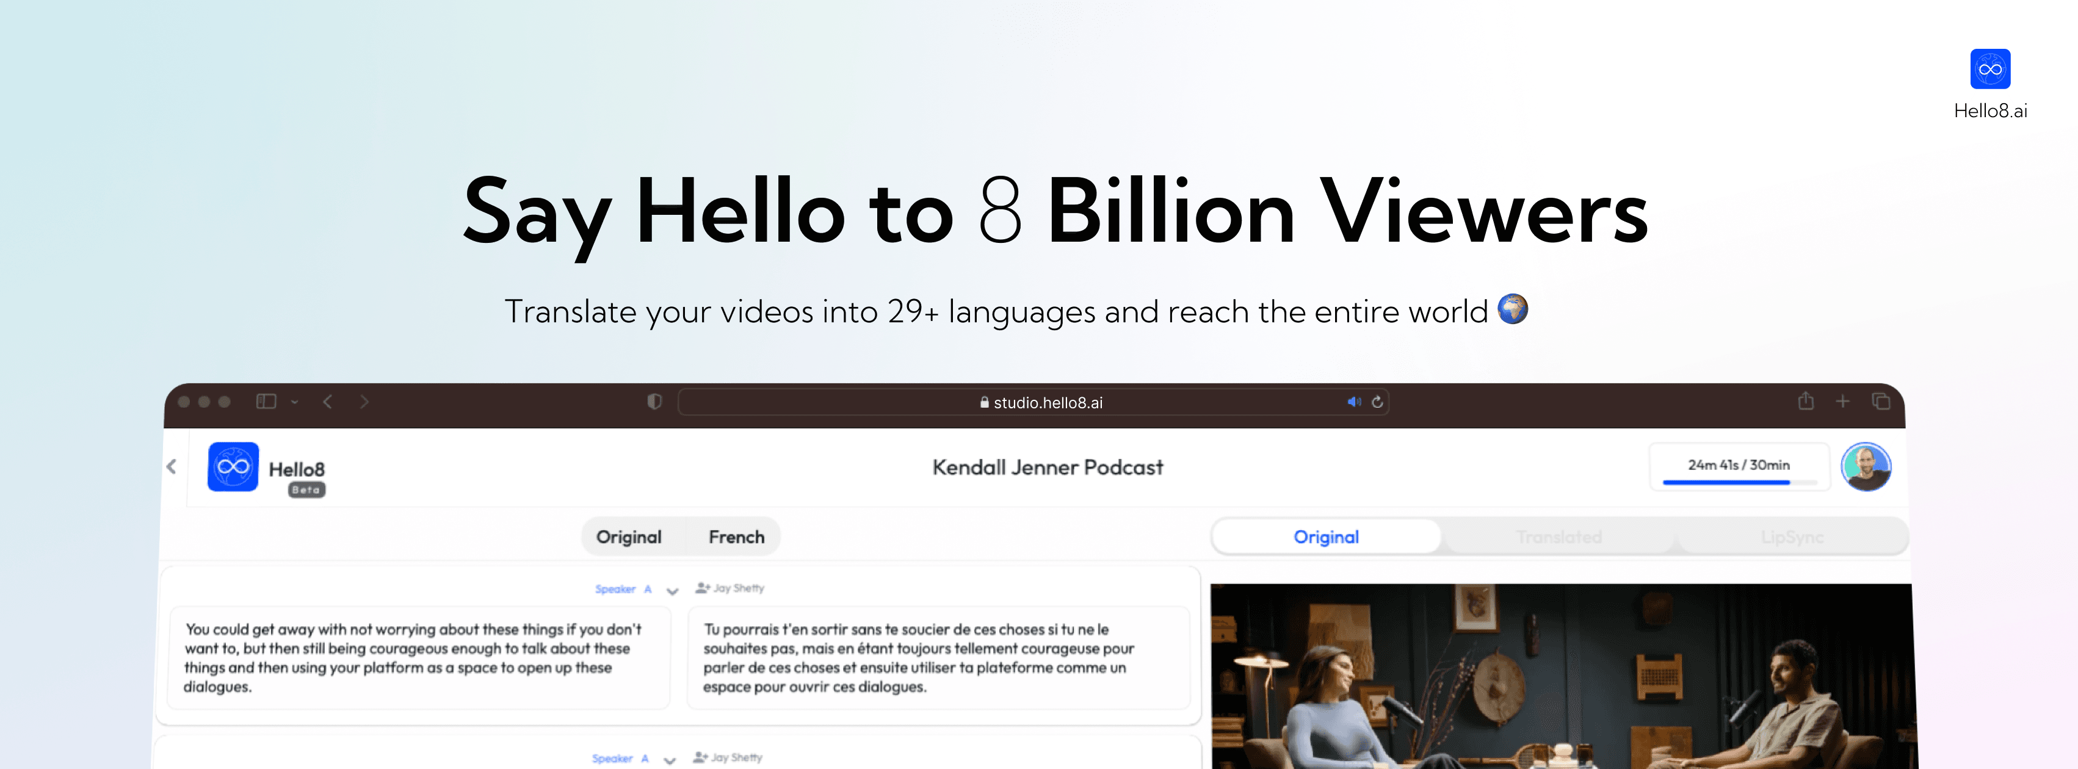Click the privacy shield icon
Image resolution: width=2078 pixels, height=769 pixels.
point(654,402)
